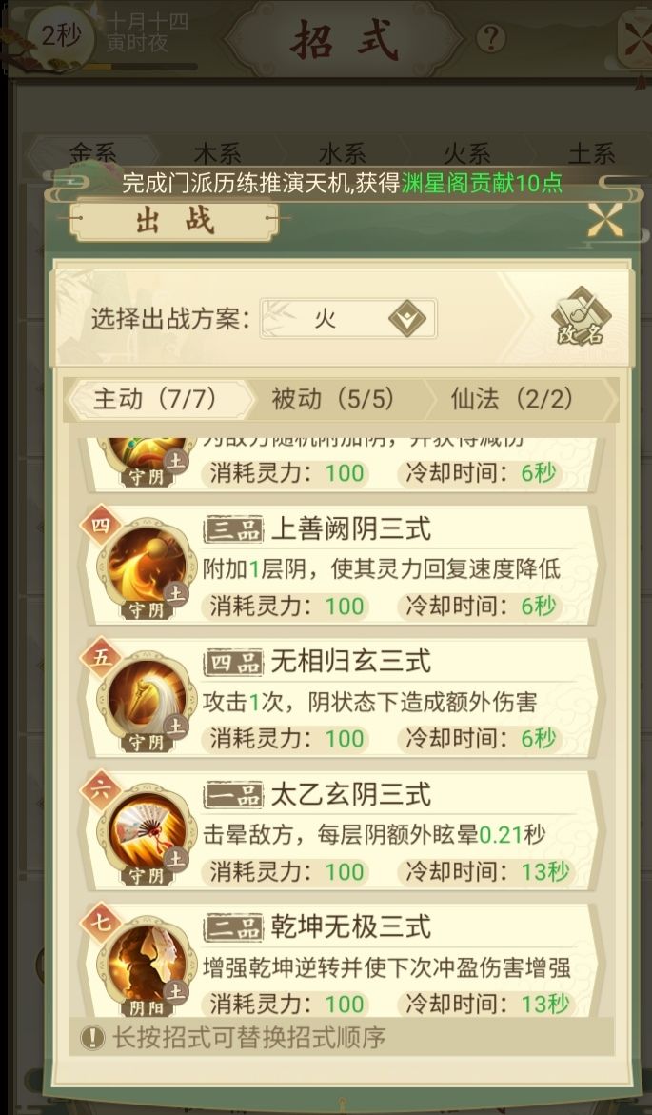Click the 渊星阁贡献10点 green text
Image resolution: width=652 pixels, height=1115 pixels.
482,184
